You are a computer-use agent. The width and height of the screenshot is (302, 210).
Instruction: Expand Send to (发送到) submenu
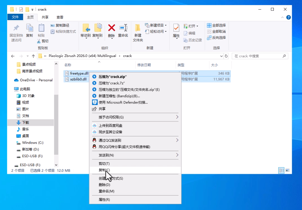tap(135, 155)
